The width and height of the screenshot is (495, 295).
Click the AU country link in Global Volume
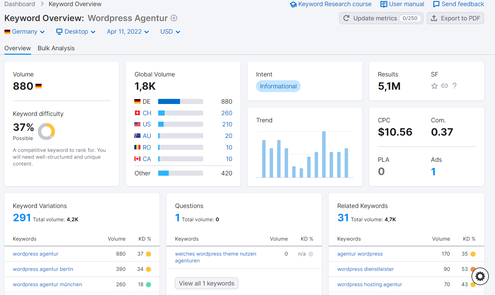147,136
